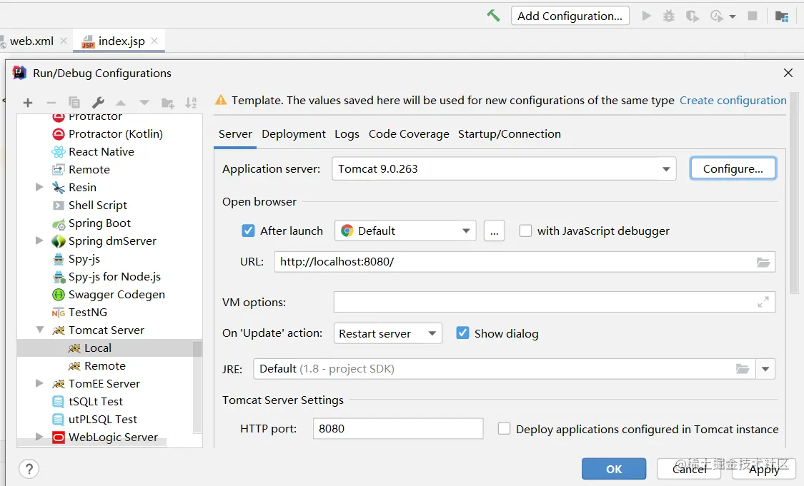Open the Startup/Connection tab
This screenshot has width=804, height=486.
pos(509,134)
